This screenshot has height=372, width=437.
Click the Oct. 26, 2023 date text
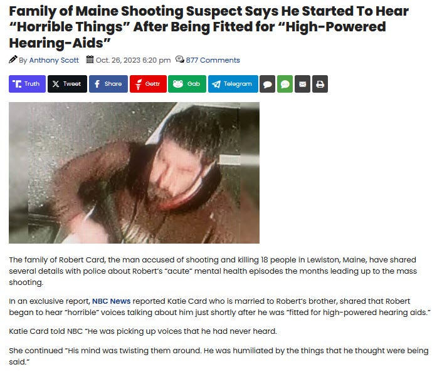pyautogui.click(x=133, y=60)
